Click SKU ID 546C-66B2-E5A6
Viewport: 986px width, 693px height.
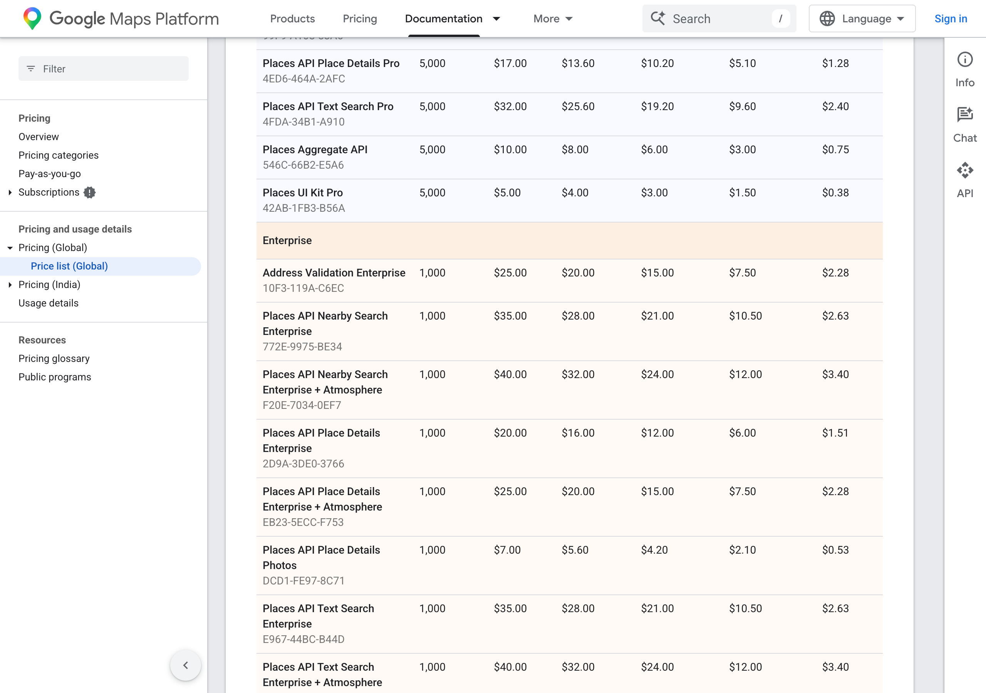(x=303, y=165)
